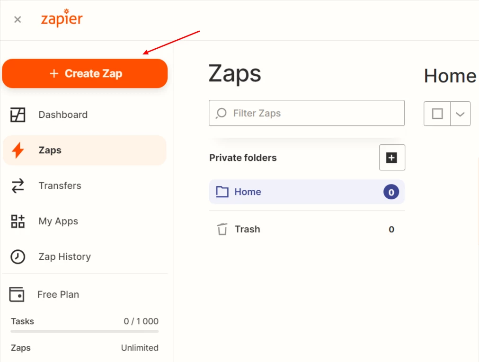Click the Zaps lightning bolt icon
This screenshot has width=479, height=362.
click(x=18, y=150)
